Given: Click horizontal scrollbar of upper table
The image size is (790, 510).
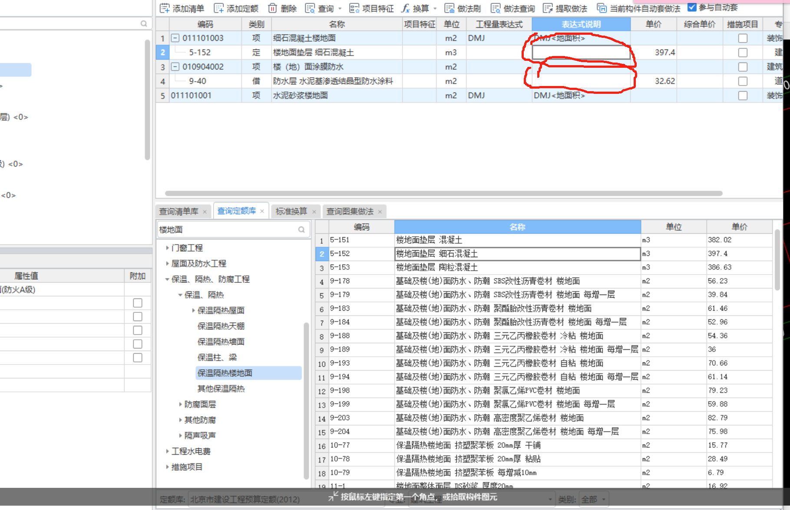Looking at the screenshot, I should (443, 193).
